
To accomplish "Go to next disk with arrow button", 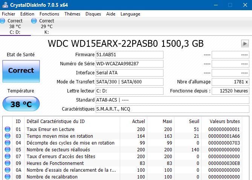I will [245, 43].
